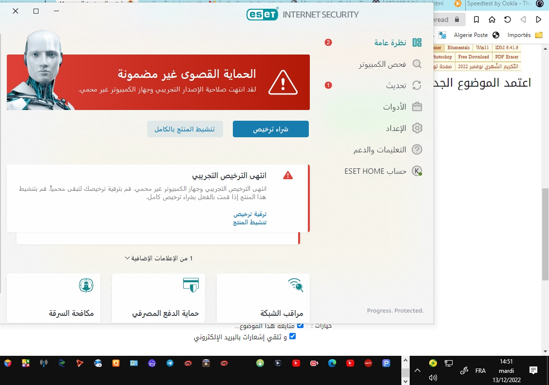Screen dimensions: 549x385
Task: Click the white warning triangle in red banner
Action: point(283,83)
